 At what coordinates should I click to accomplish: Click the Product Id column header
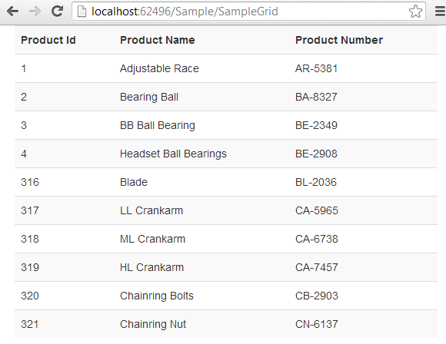(48, 40)
